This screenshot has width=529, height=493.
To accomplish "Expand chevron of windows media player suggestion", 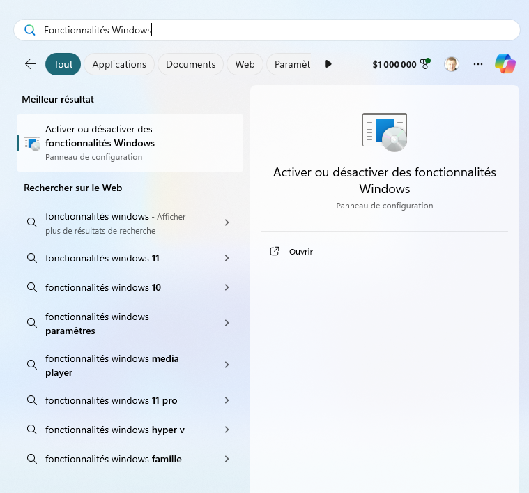I will pyautogui.click(x=227, y=365).
